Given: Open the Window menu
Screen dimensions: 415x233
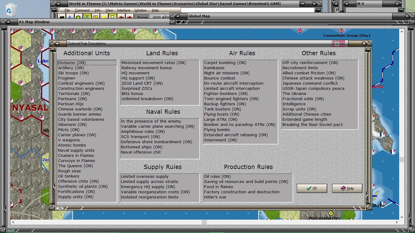Looking at the screenshot, I should click(x=141, y=10).
